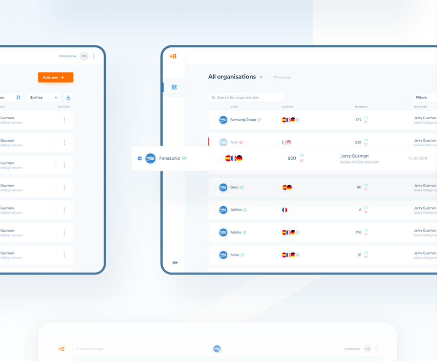Expand the +5 courses badge for Samsung Group
The width and height of the screenshot is (437, 361).
[x=297, y=120]
